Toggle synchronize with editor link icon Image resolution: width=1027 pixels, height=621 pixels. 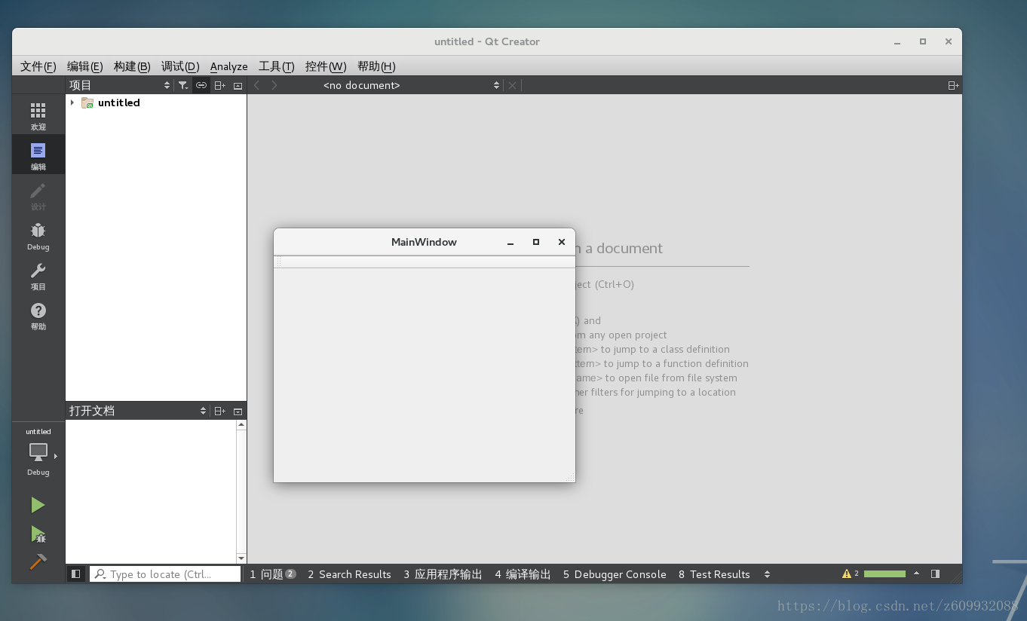201,85
